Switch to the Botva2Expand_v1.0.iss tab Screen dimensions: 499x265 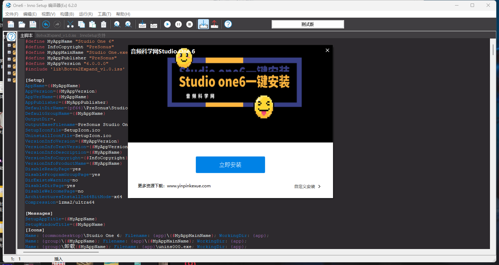tap(56, 35)
